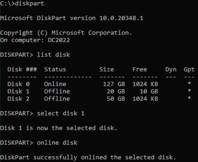Click the Size column header
Image resolution: width=198 pixels, height=162 pixels.
(x=107, y=69)
